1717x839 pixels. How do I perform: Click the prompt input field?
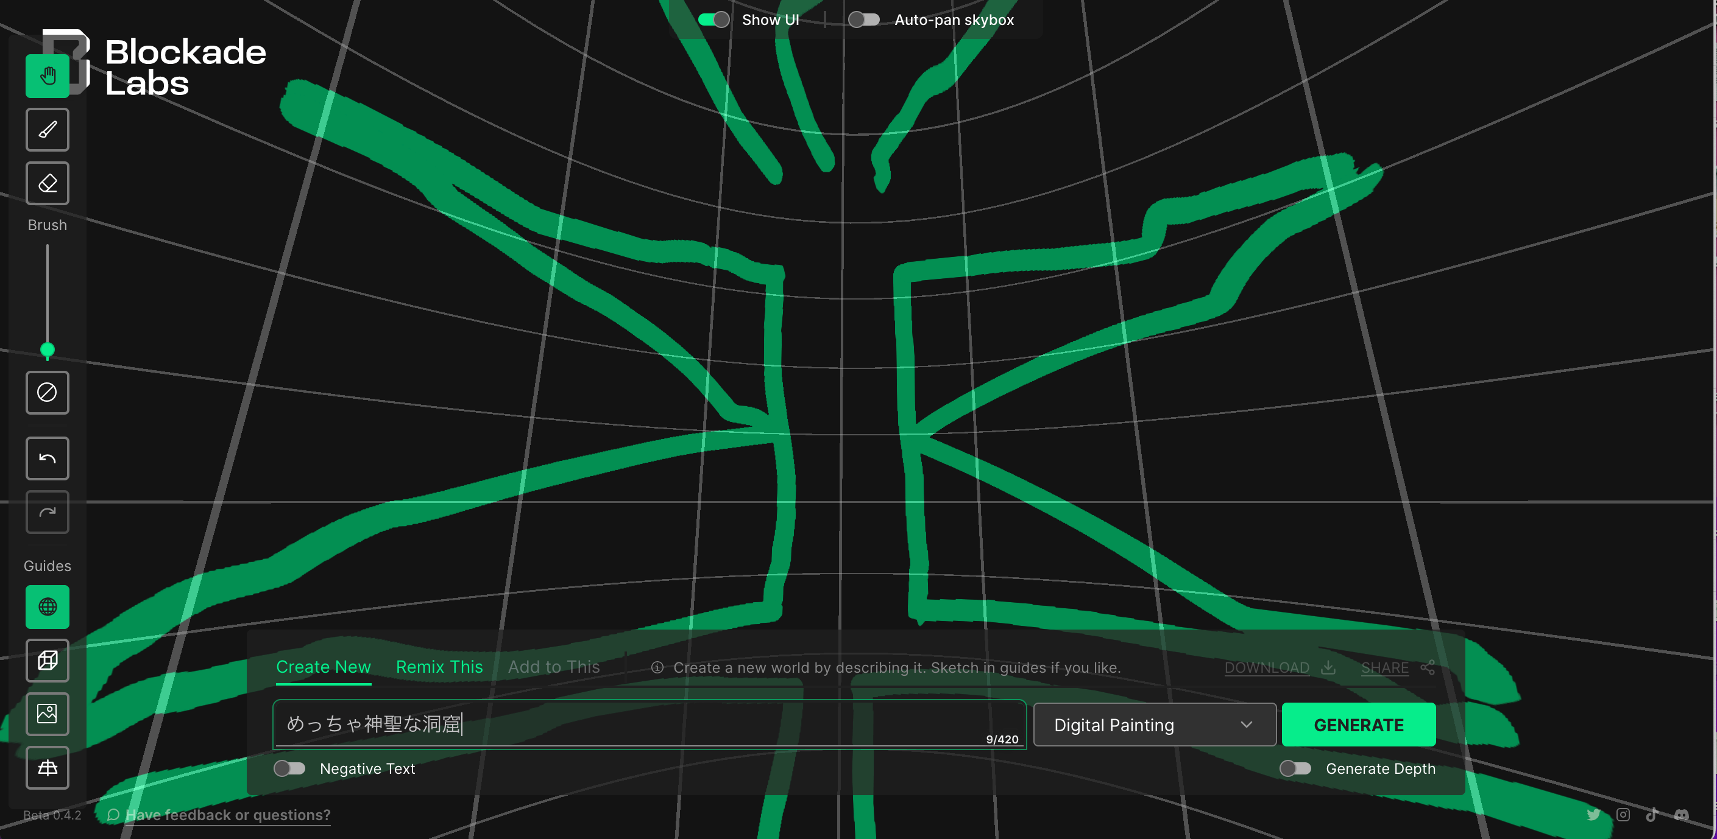pyautogui.click(x=647, y=723)
